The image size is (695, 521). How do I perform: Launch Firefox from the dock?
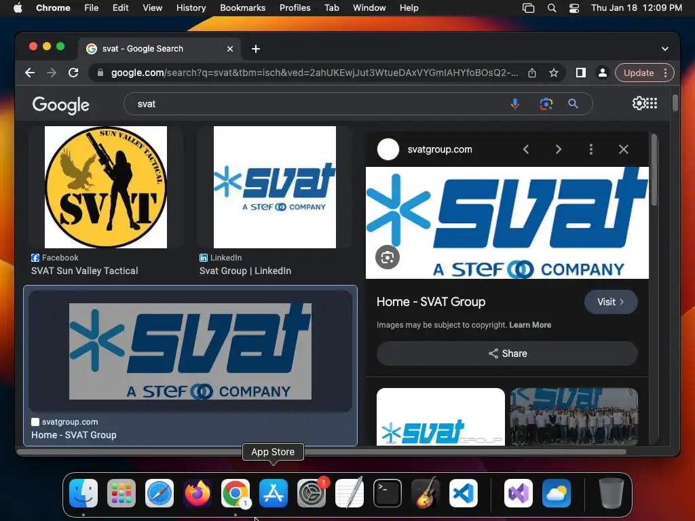pos(198,493)
